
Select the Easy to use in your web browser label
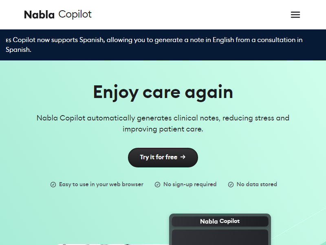coord(101,185)
